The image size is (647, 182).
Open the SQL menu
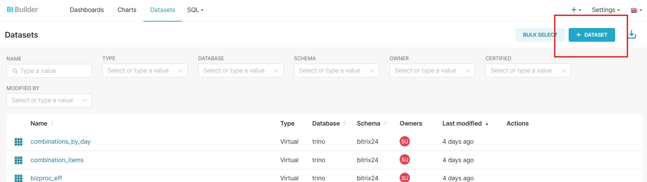pos(195,10)
